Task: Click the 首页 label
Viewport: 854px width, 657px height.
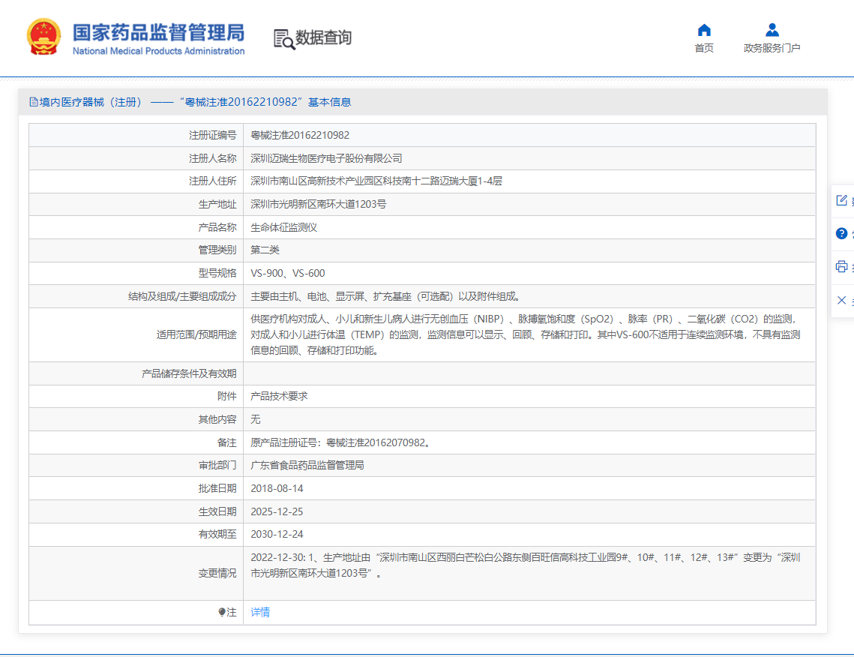Action: tap(704, 48)
